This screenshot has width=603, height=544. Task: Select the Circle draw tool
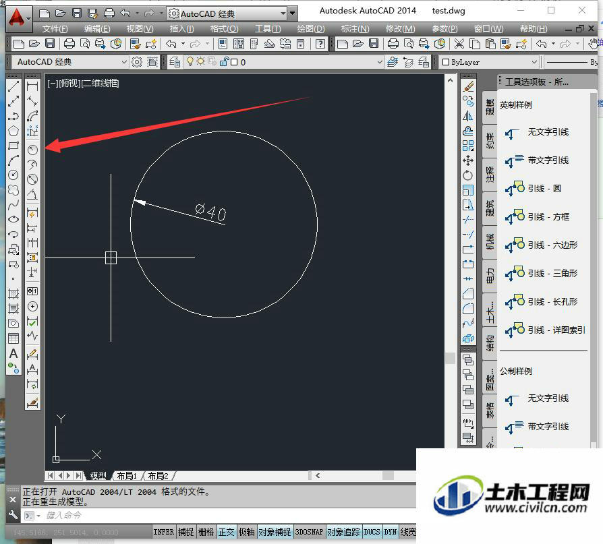tap(13, 175)
